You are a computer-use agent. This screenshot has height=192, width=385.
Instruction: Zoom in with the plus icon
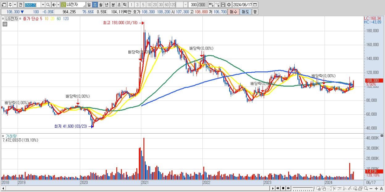tap(376, 189)
